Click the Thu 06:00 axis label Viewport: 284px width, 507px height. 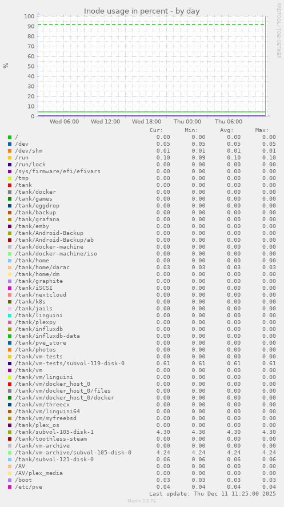point(229,122)
